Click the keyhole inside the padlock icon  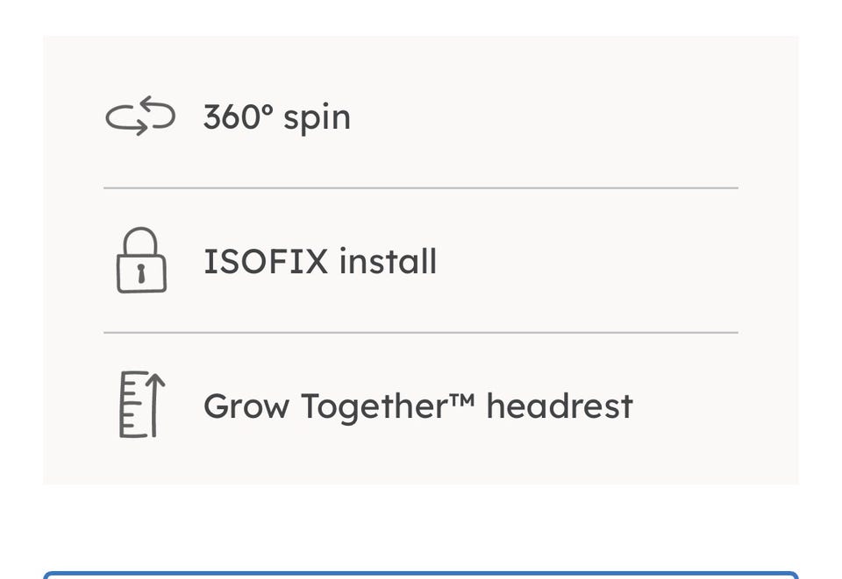tap(141, 274)
